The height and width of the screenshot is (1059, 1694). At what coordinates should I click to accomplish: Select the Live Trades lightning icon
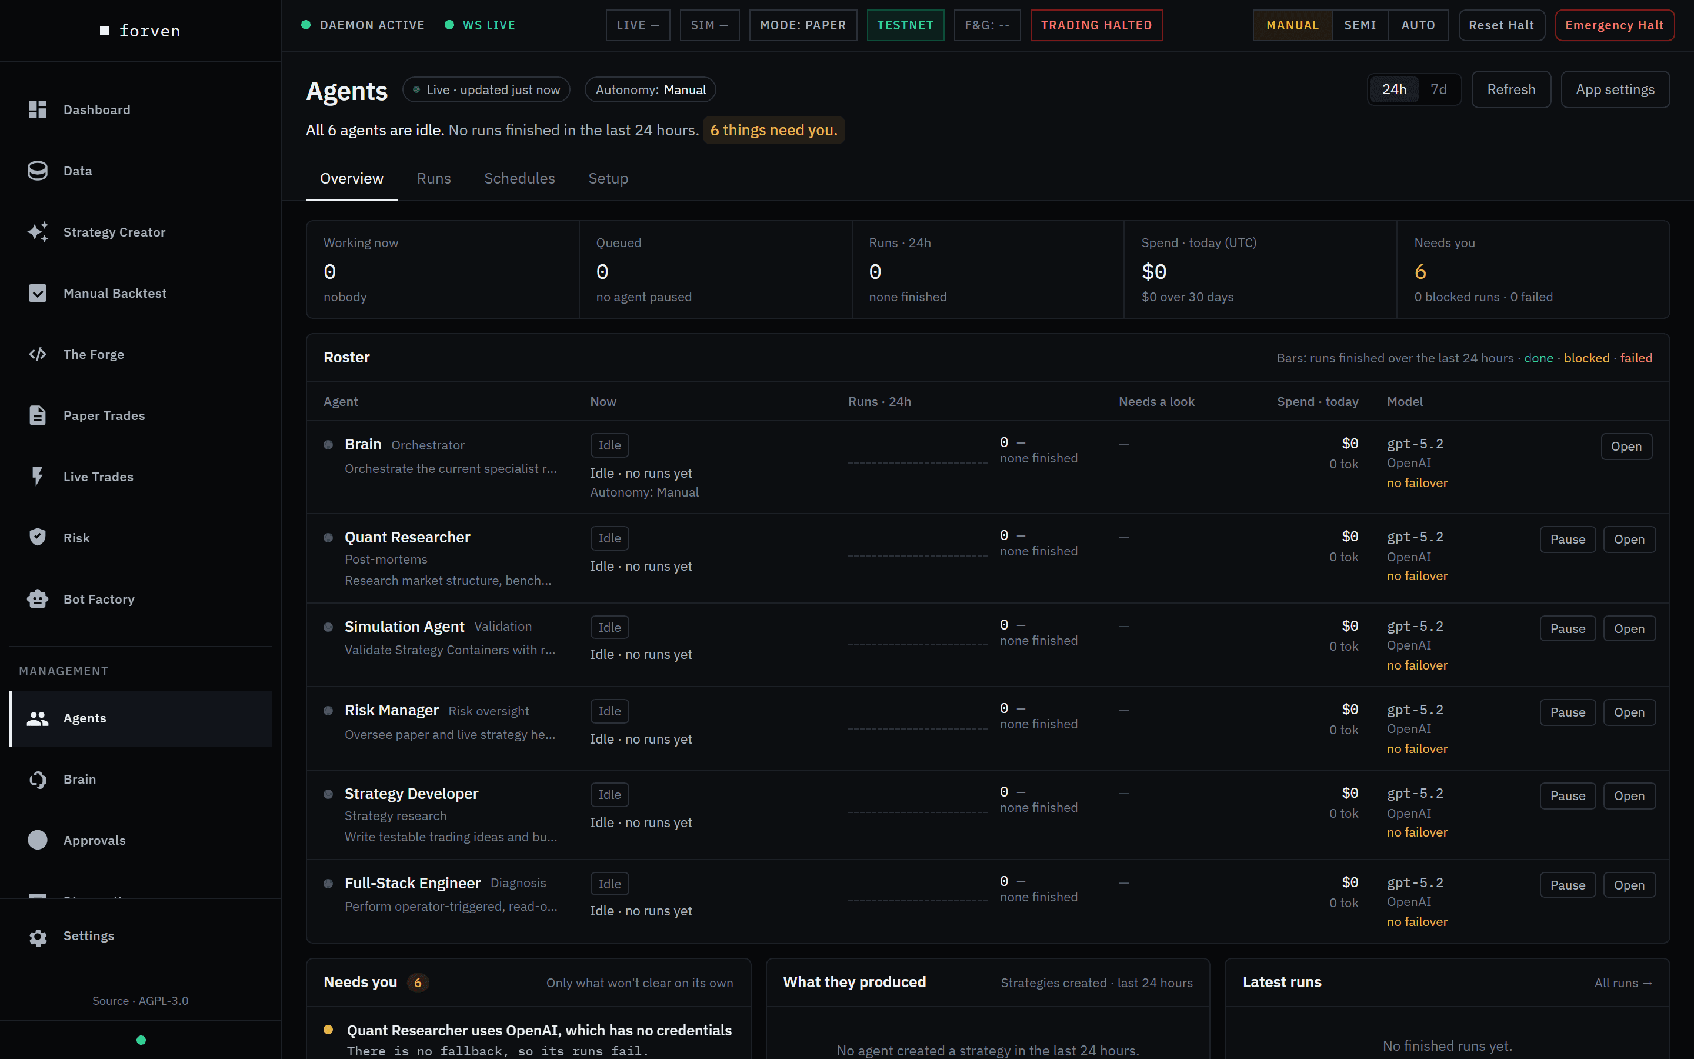click(x=38, y=477)
